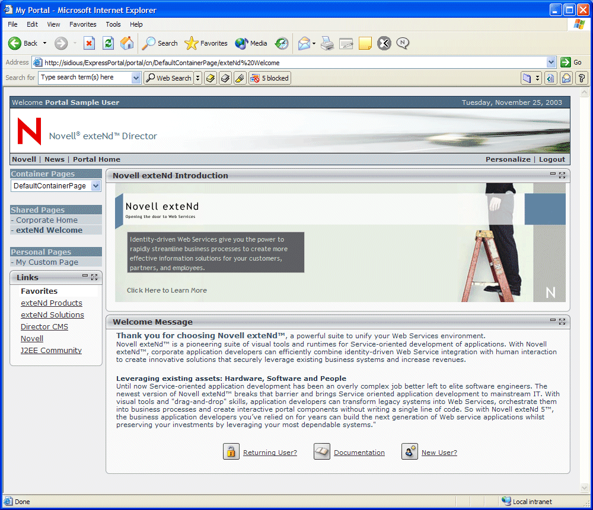
Task: Click the Personalize link
Action: point(508,159)
